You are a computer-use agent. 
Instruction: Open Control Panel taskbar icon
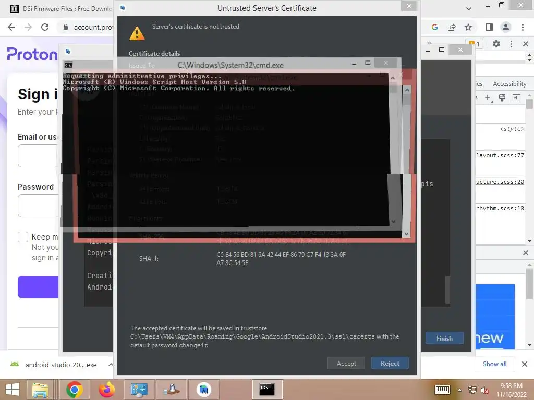139,390
